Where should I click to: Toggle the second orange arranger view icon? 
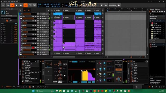[29, 10]
